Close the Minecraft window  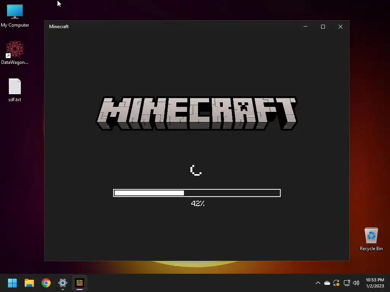(x=340, y=27)
